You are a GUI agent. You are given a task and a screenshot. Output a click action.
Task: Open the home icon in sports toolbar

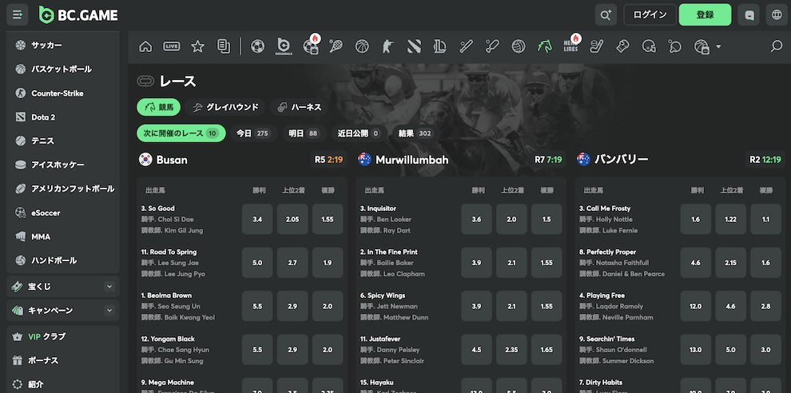145,46
